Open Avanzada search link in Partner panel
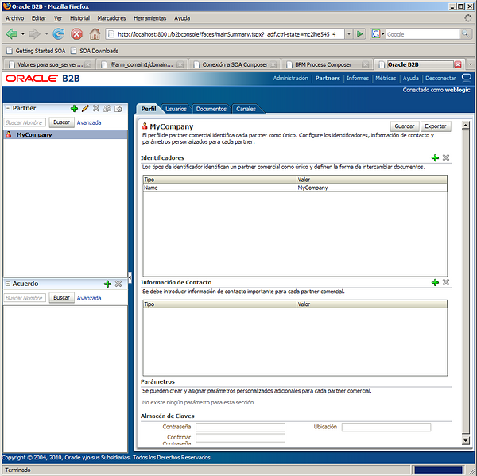 89,122
